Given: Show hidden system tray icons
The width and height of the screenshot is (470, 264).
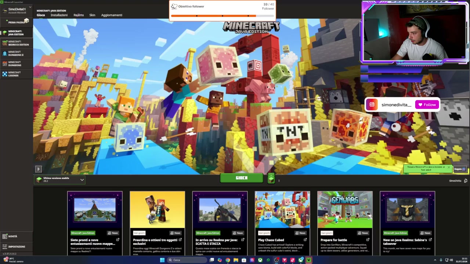Looking at the screenshot, I should click(x=436, y=260).
